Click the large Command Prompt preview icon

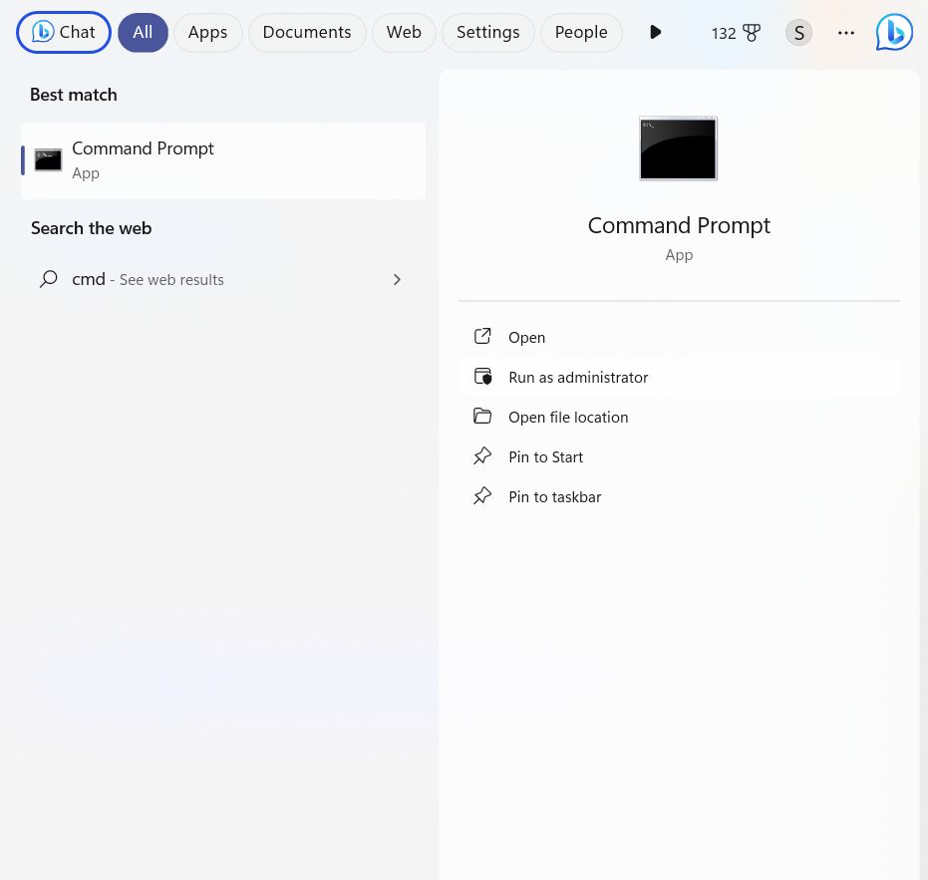coord(678,148)
